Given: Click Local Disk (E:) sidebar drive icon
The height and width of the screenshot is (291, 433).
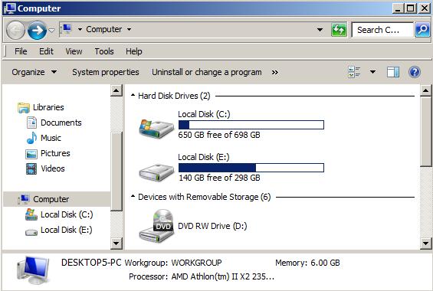Looking at the screenshot, I should pos(31,232).
